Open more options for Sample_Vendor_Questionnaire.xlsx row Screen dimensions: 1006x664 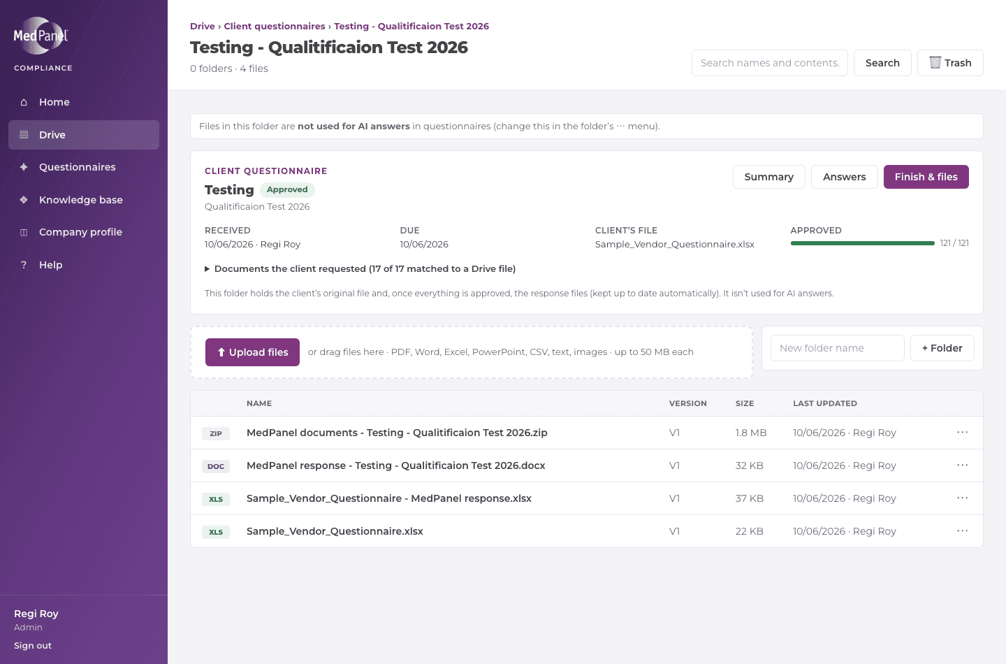[962, 531]
